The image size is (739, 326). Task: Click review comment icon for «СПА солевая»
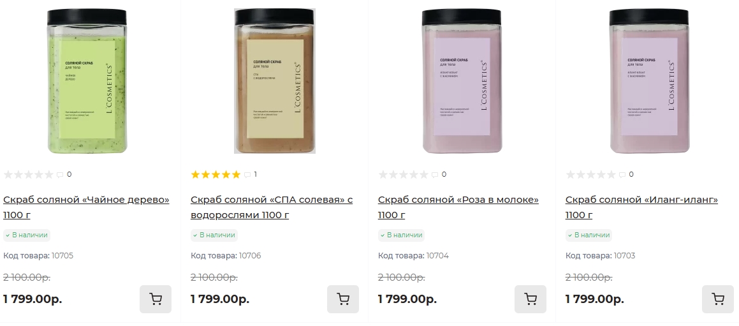click(247, 175)
